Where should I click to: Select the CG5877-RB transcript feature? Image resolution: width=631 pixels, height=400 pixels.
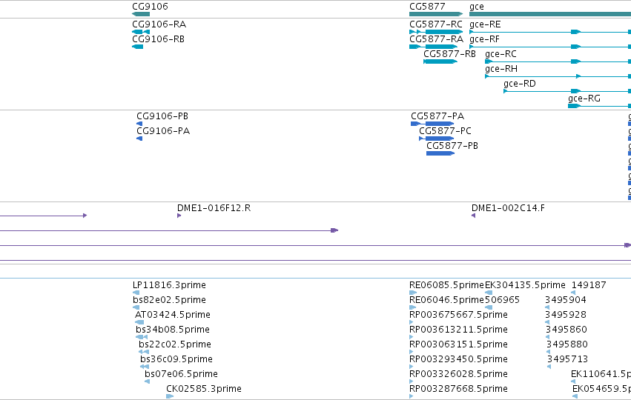coord(440,61)
